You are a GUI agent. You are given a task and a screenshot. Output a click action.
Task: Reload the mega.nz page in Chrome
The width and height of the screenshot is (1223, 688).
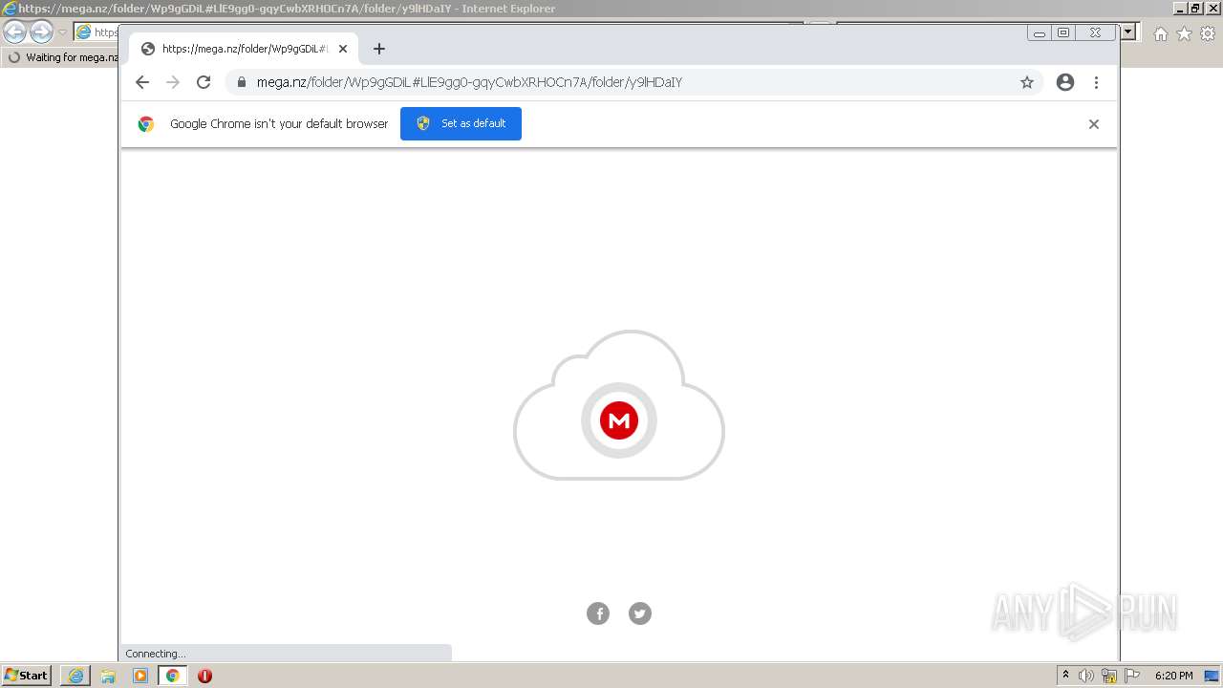click(x=204, y=82)
